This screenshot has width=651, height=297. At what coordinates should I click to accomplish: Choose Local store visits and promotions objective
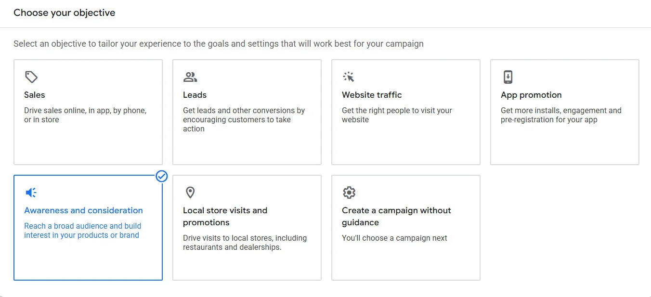(x=247, y=227)
